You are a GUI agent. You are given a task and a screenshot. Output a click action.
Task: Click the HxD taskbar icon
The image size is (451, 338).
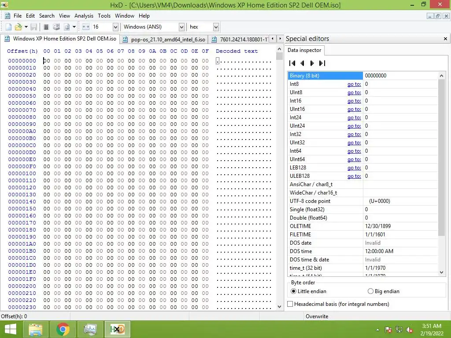click(x=117, y=329)
